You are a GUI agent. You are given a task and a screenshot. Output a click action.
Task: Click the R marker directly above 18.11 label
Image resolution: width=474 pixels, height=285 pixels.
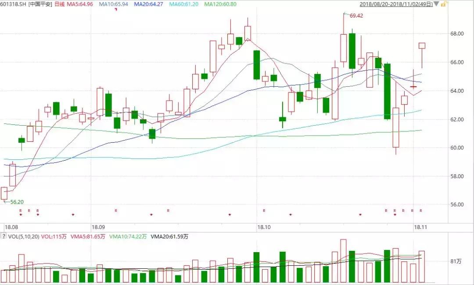(420, 211)
